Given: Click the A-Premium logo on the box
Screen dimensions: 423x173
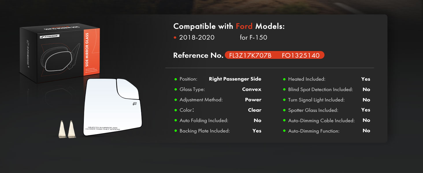Looking at the screenshot, I should 49,36.
